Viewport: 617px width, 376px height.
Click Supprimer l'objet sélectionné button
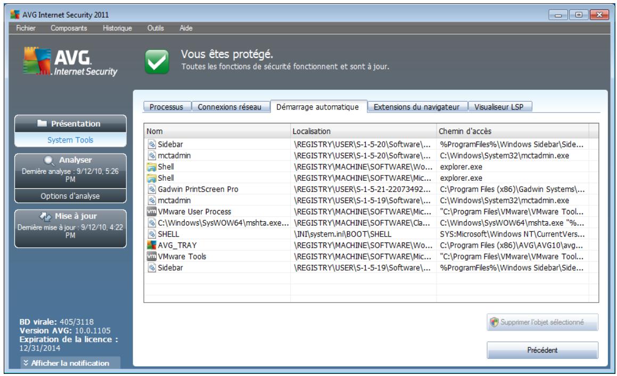pos(542,322)
